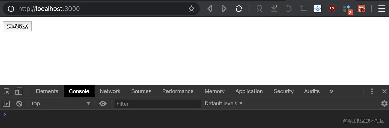Reload the page with refresh icon
This screenshot has height=128, width=389.
(239, 9)
